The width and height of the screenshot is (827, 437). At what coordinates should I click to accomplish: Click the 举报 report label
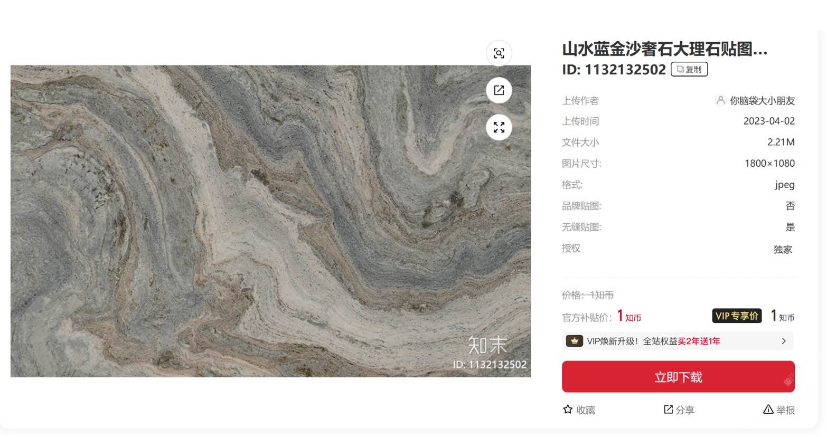point(785,410)
